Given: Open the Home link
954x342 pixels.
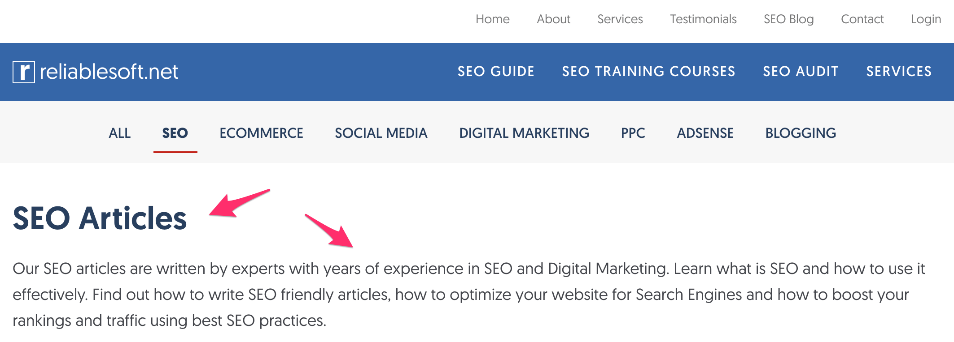Looking at the screenshot, I should 492,19.
